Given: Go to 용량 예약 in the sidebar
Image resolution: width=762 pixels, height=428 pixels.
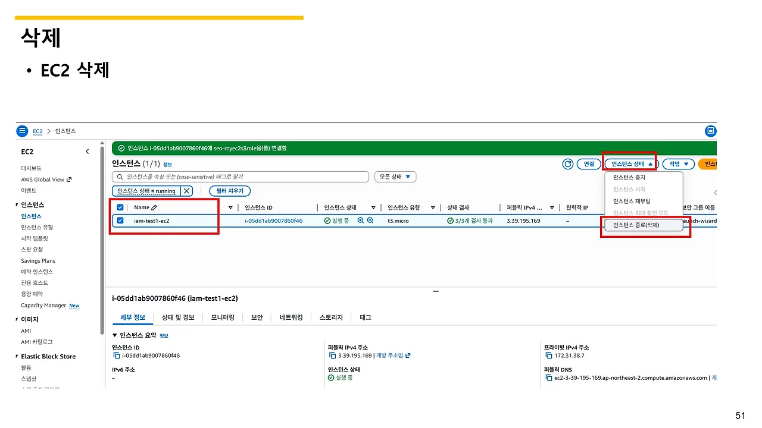Looking at the screenshot, I should click(x=32, y=294).
